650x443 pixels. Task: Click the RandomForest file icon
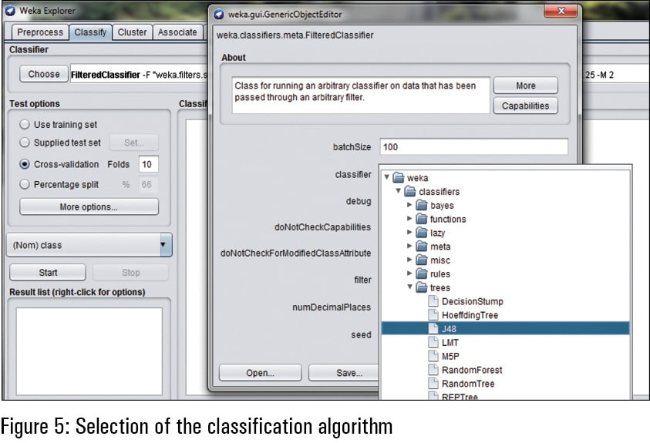point(433,370)
